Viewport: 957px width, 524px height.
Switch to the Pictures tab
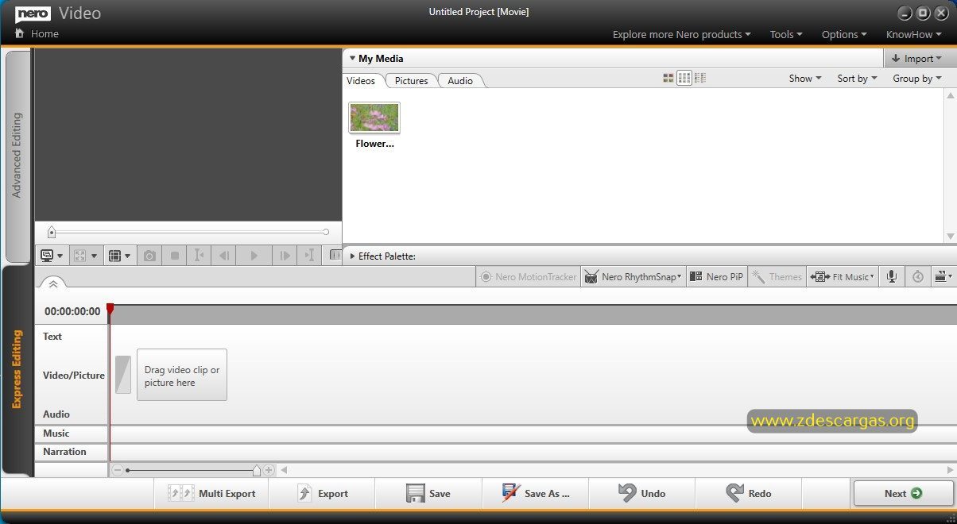tap(412, 80)
